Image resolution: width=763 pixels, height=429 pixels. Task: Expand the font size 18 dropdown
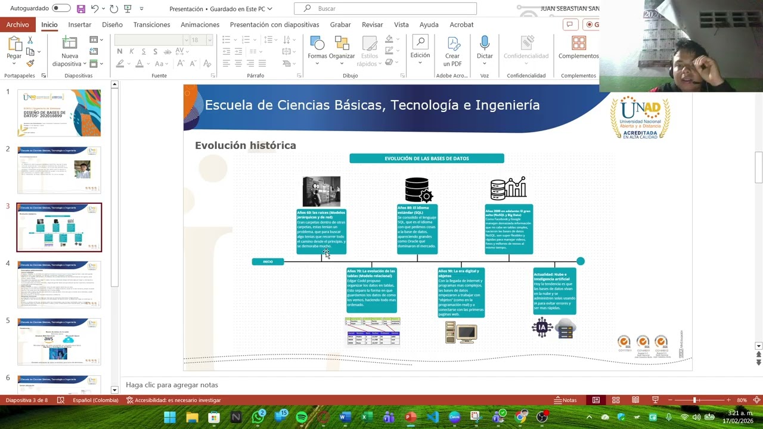pyautogui.click(x=209, y=40)
